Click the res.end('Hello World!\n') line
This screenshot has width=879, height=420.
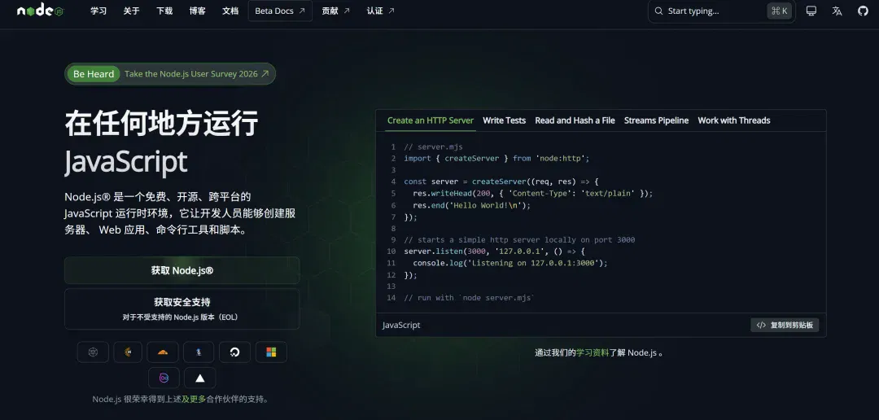pyautogui.click(x=471, y=205)
